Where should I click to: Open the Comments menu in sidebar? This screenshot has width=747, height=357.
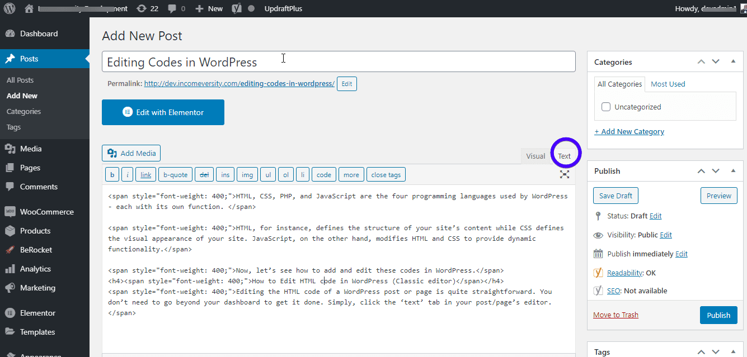[x=45, y=187]
